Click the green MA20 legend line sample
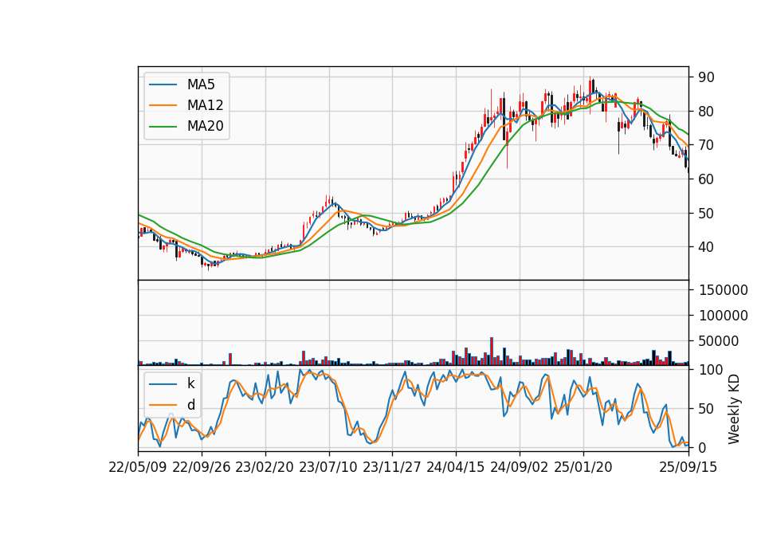Viewport: 765px width, 550px height. click(x=163, y=126)
